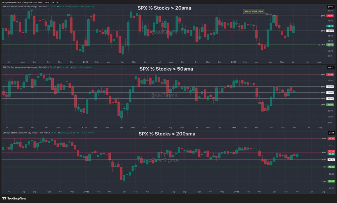The height and width of the screenshot is (203, 337).
Task: Click the red 79.93 price label
Action: [x=331, y=139]
